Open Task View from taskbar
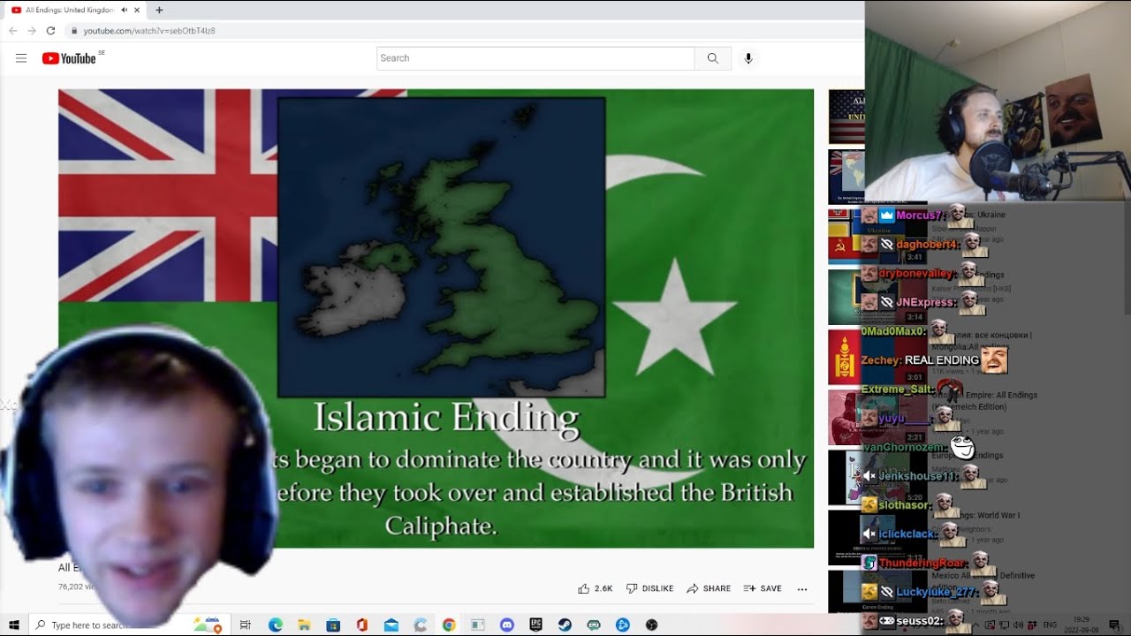Image resolution: width=1131 pixels, height=636 pixels. pyautogui.click(x=246, y=625)
